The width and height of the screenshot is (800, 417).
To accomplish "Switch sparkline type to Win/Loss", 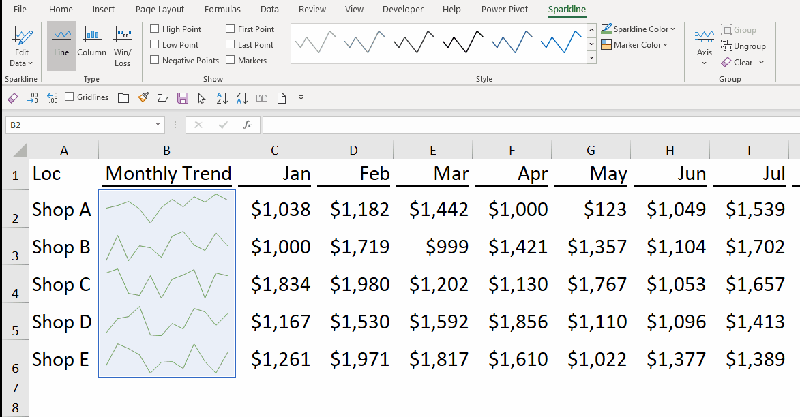I will 123,46.
